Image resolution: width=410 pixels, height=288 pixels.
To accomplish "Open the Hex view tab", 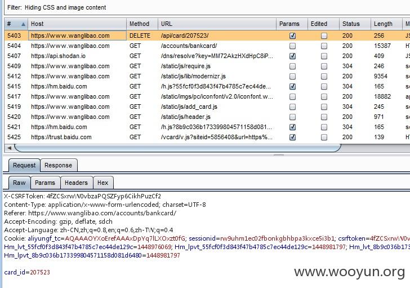I will (x=102, y=183).
